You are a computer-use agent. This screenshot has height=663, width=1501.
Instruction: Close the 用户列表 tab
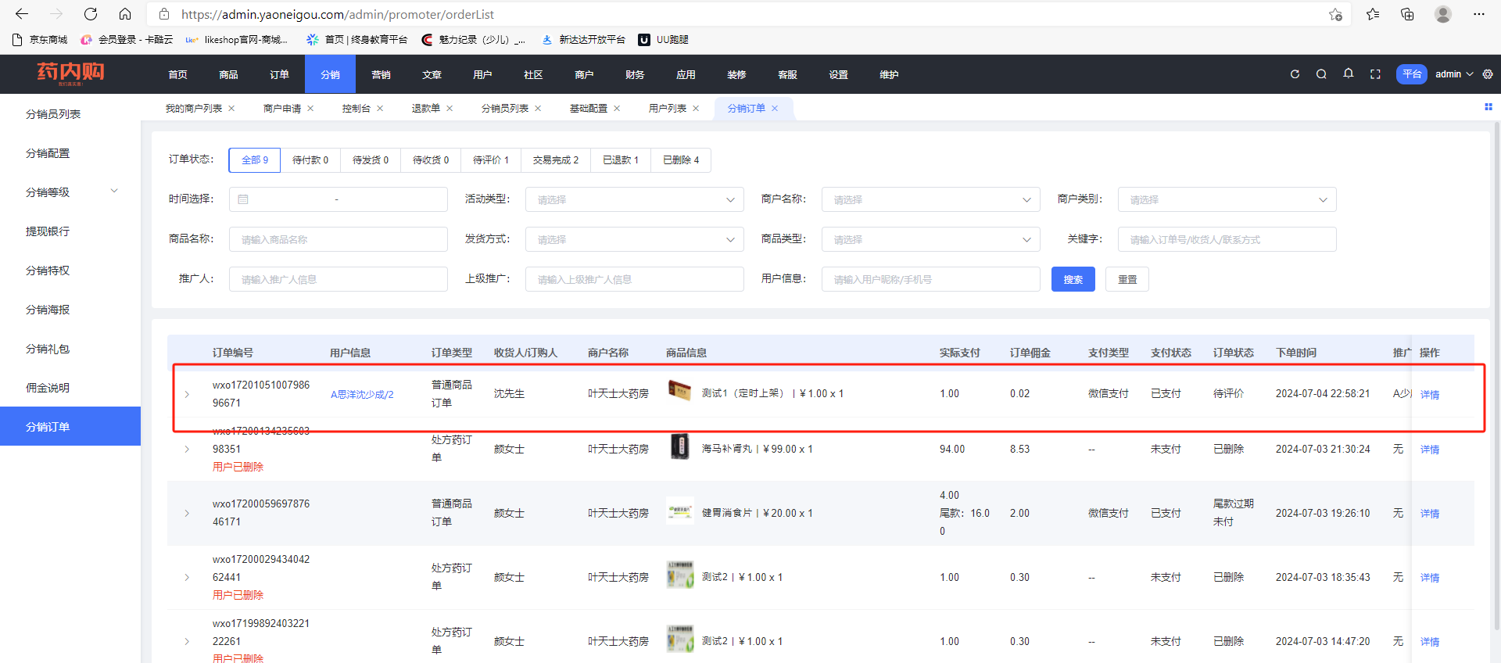696,109
